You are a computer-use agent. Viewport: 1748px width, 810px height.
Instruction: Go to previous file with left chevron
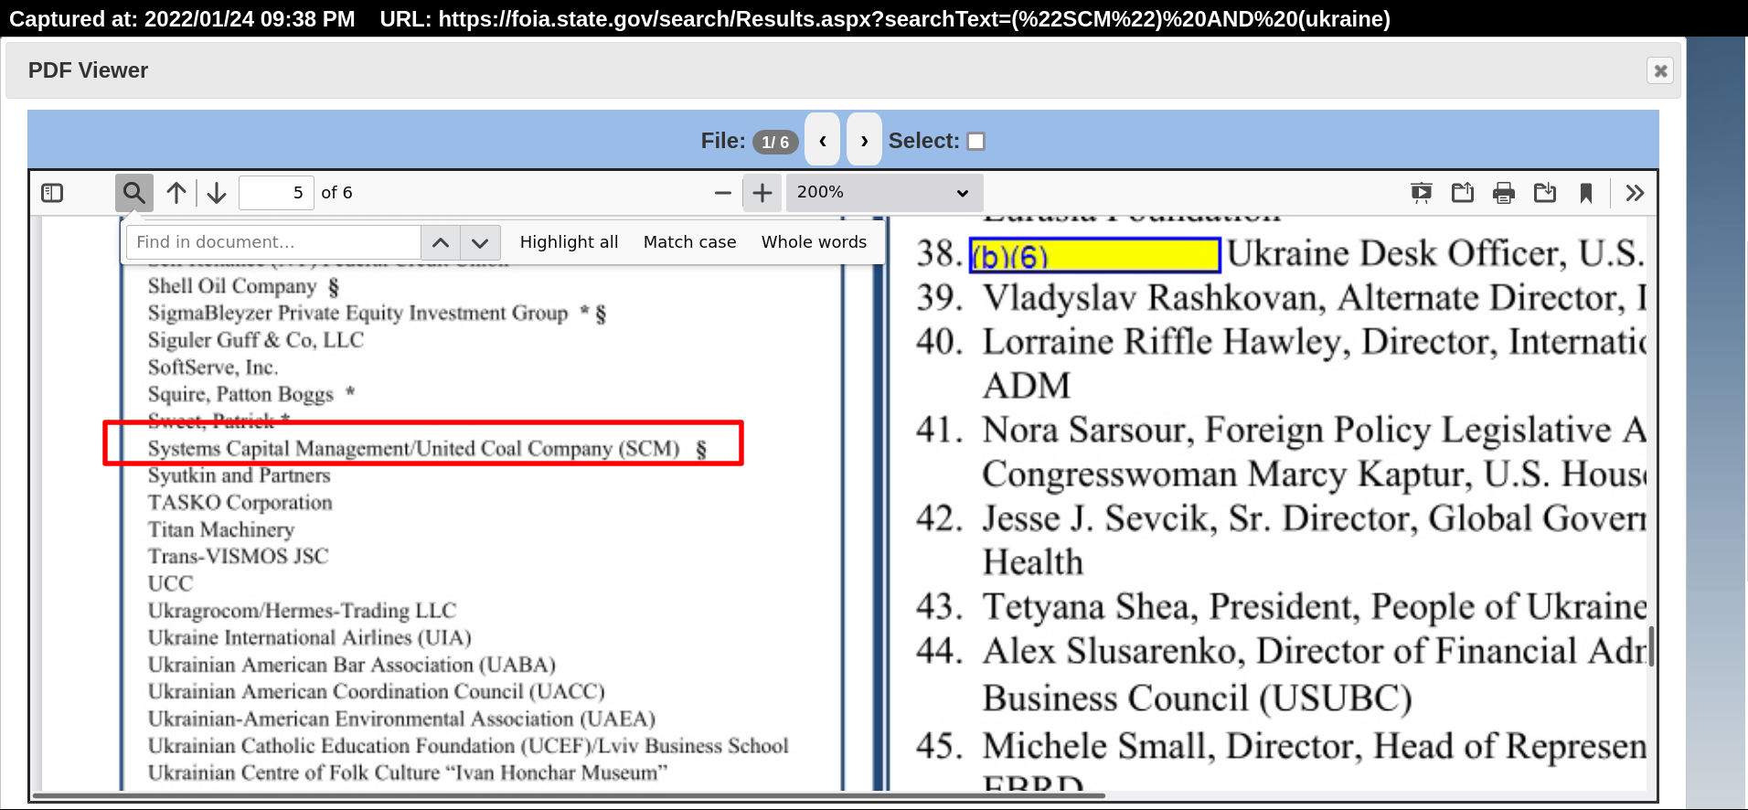click(823, 140)
